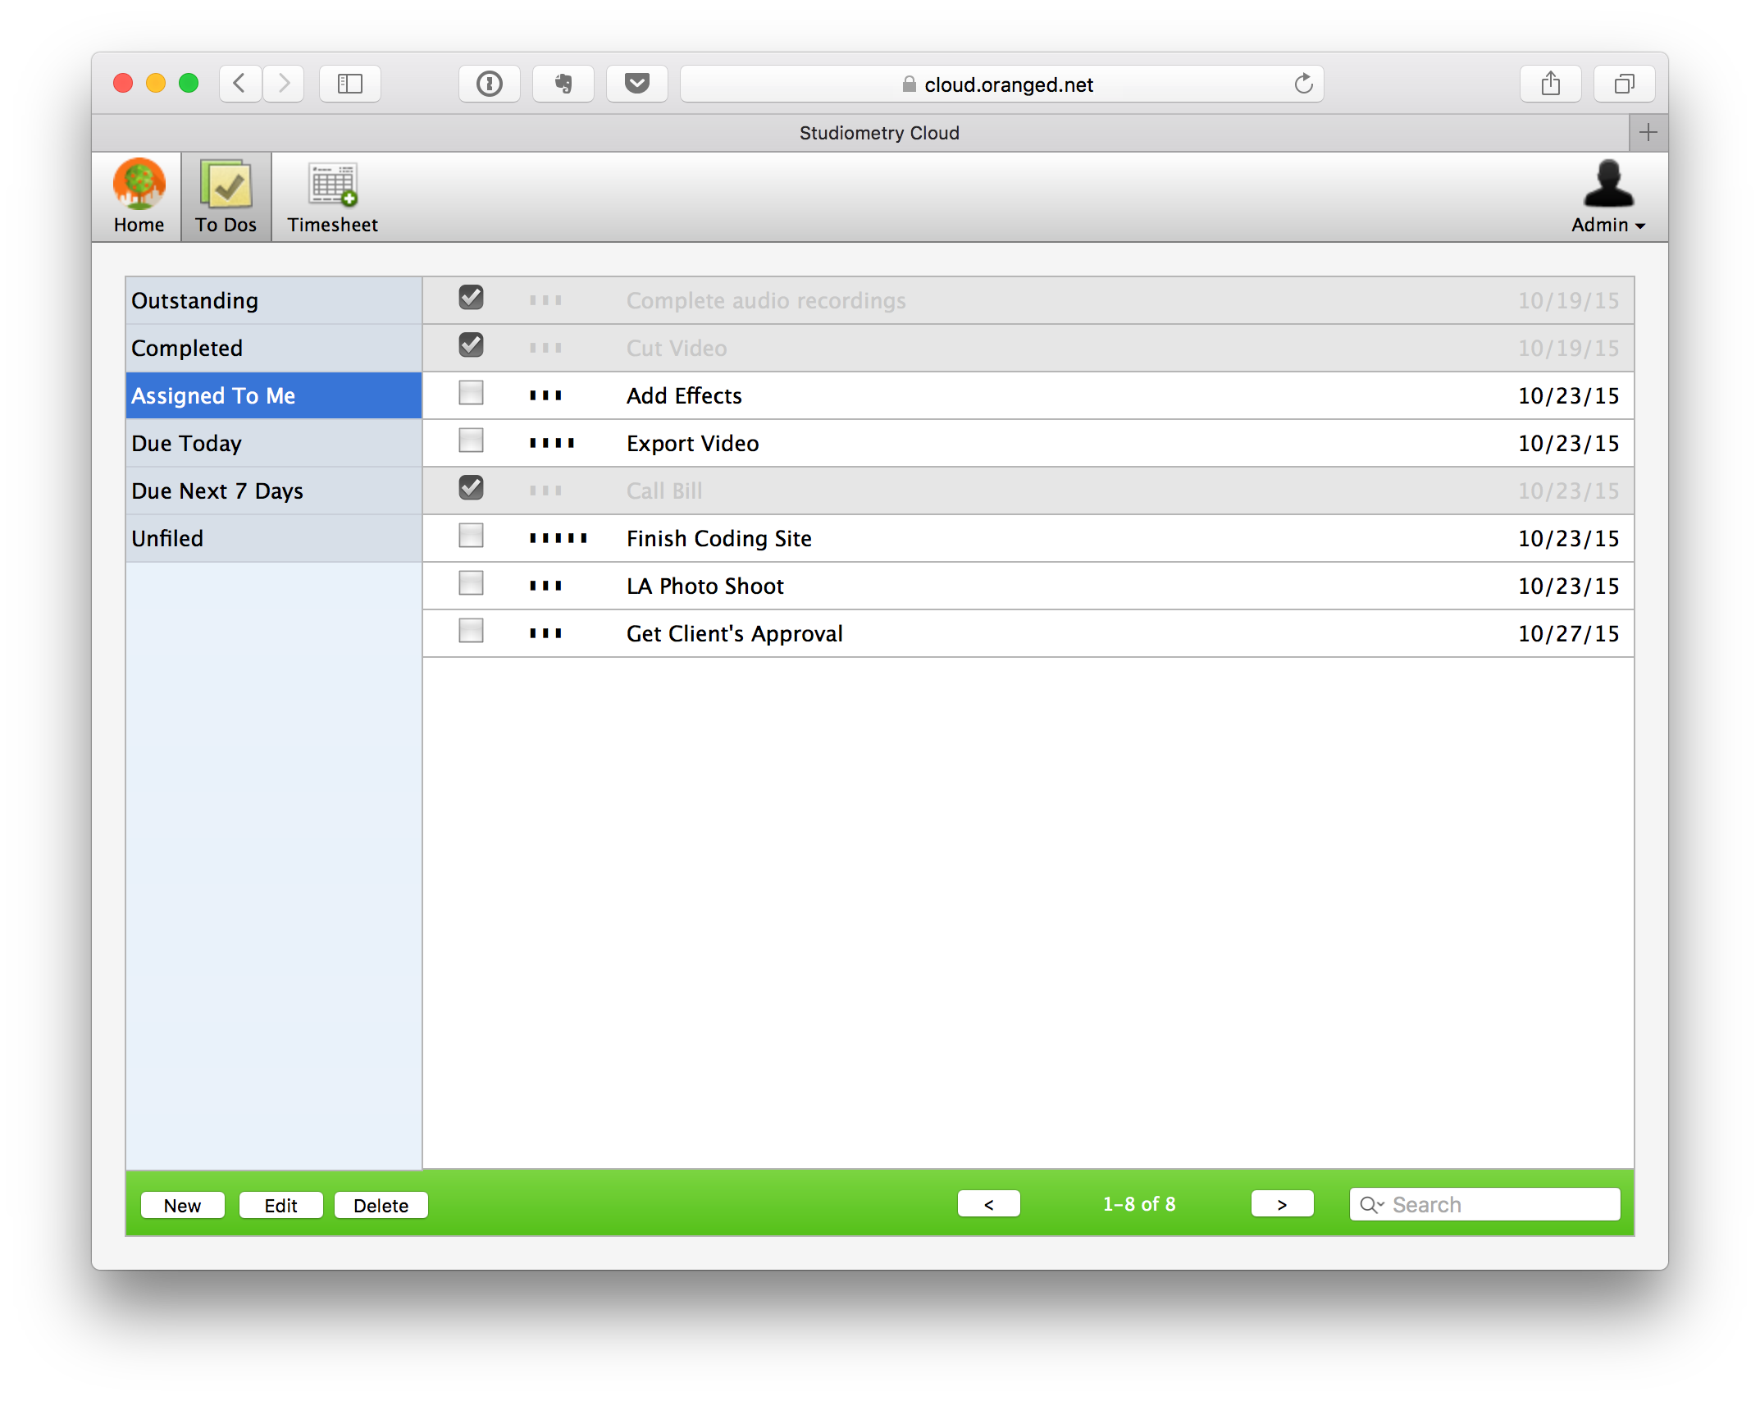
Task: Uncheck Complete audio recordings checkbox
Action: (x=471, y=298)
